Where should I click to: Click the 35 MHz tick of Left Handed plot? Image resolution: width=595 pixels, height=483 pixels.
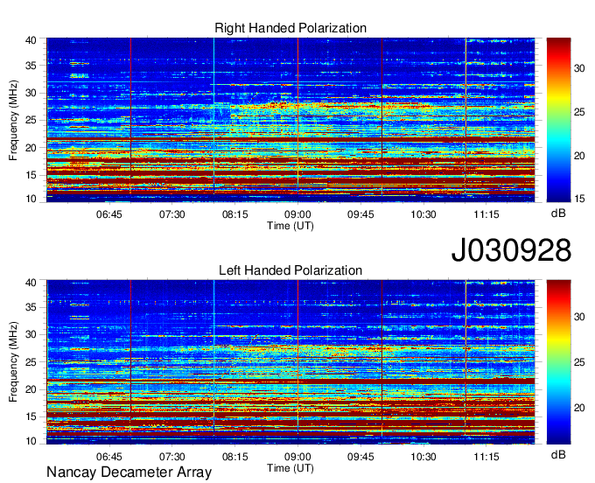(31, 307)
